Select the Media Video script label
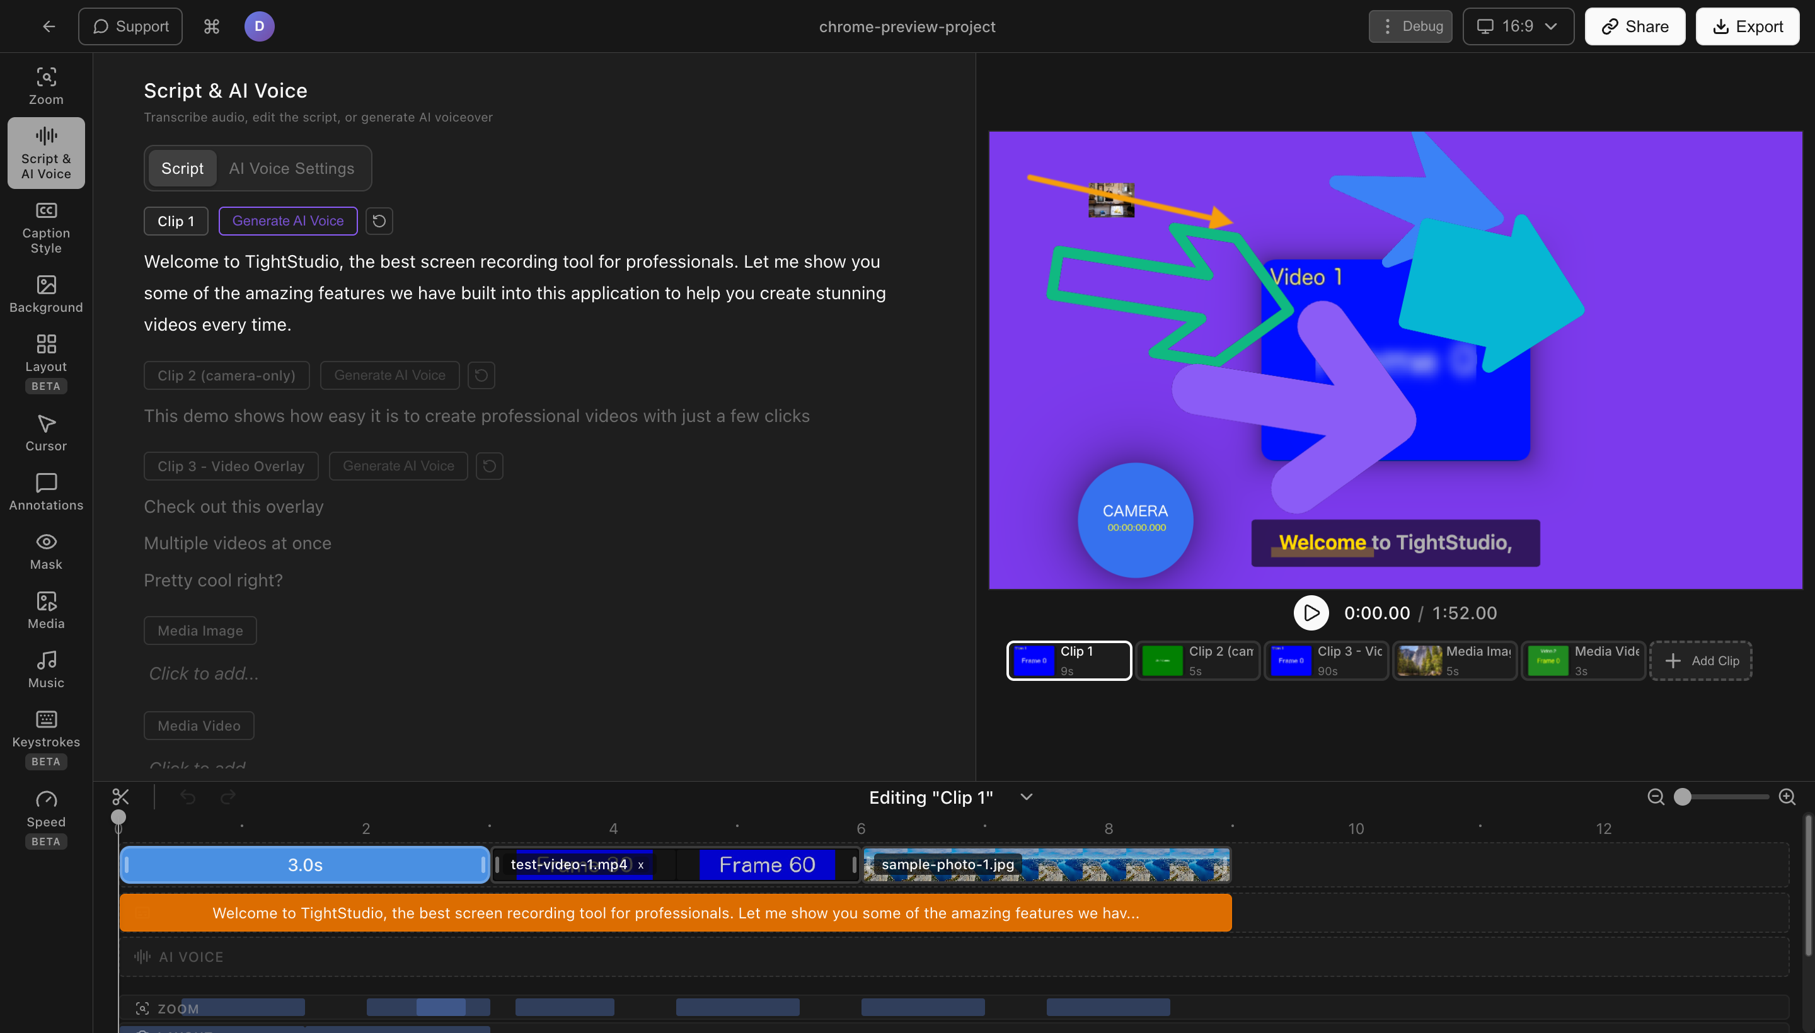 pos(199,726)
